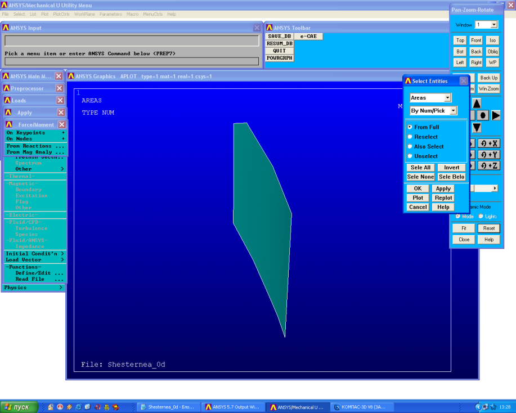
Task: Open the PlotCtrls menu
Action: pos(61,14)
